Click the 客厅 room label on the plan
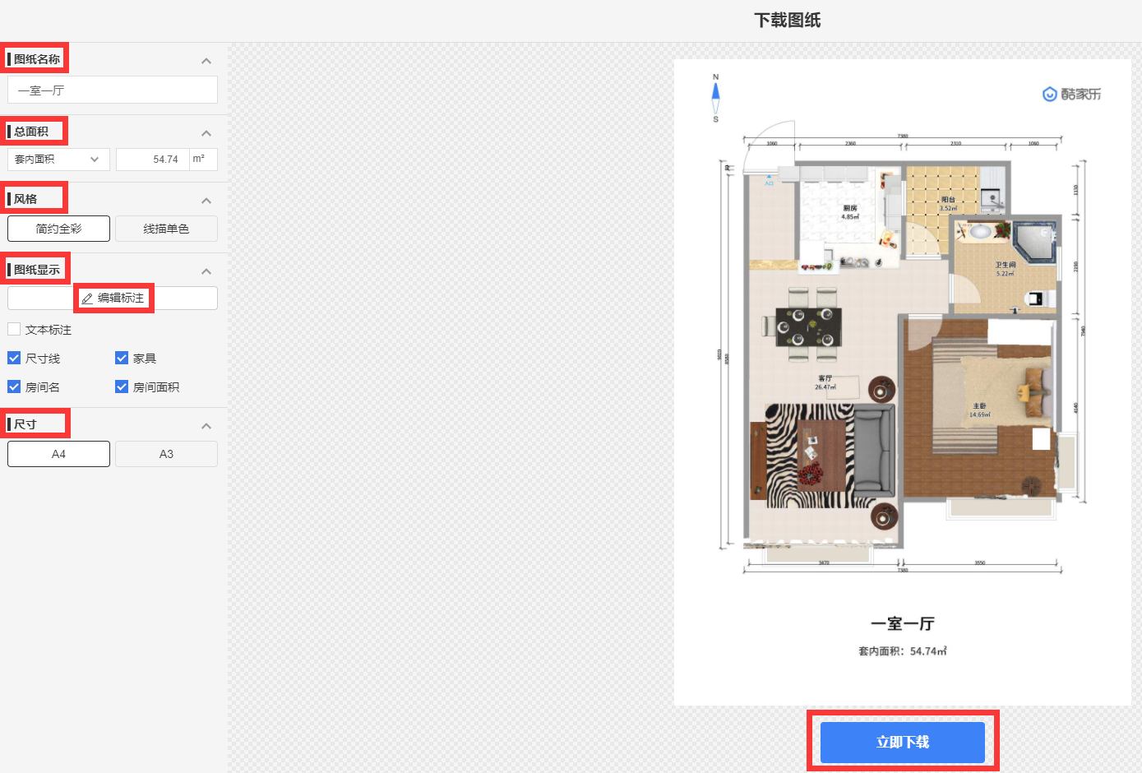Image resolution: width=1142 pixels, height=773 pixels. [825, 378]
